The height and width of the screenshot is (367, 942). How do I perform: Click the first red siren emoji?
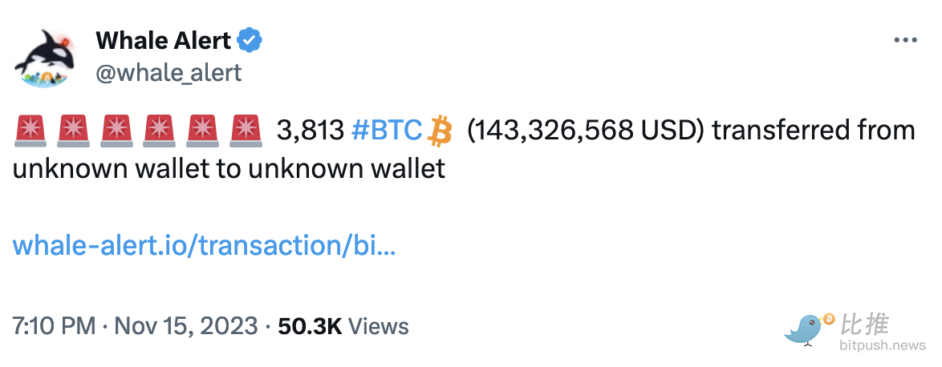[30, 130]
